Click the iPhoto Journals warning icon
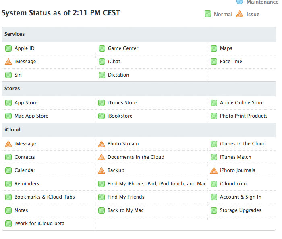Viewport: 282px width, 239px height. (x=214, y=170)
